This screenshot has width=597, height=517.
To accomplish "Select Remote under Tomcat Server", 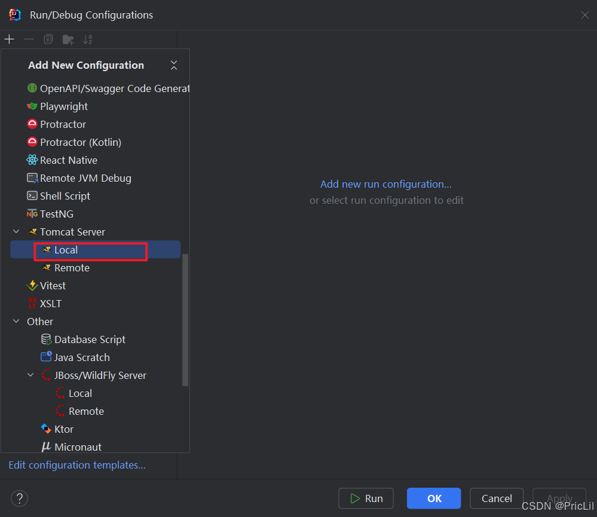I will 72,268.
